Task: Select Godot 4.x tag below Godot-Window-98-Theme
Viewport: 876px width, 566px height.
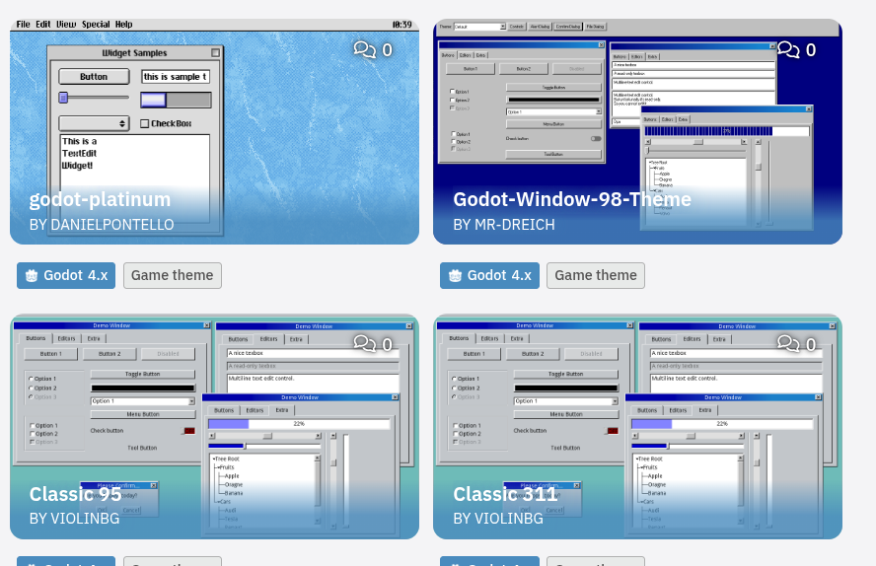Action: click(489, 276)
